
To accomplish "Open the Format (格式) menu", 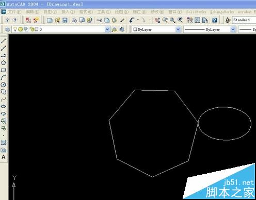I will pos(86,12).
